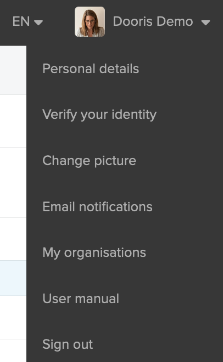Select the Verify your identity menu entry
Image resolution: width=223 pixels, height=362 pixels.
click(99, 115)
